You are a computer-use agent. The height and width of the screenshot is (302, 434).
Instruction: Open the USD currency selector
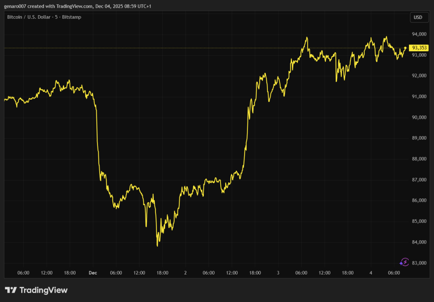(418, 17)
